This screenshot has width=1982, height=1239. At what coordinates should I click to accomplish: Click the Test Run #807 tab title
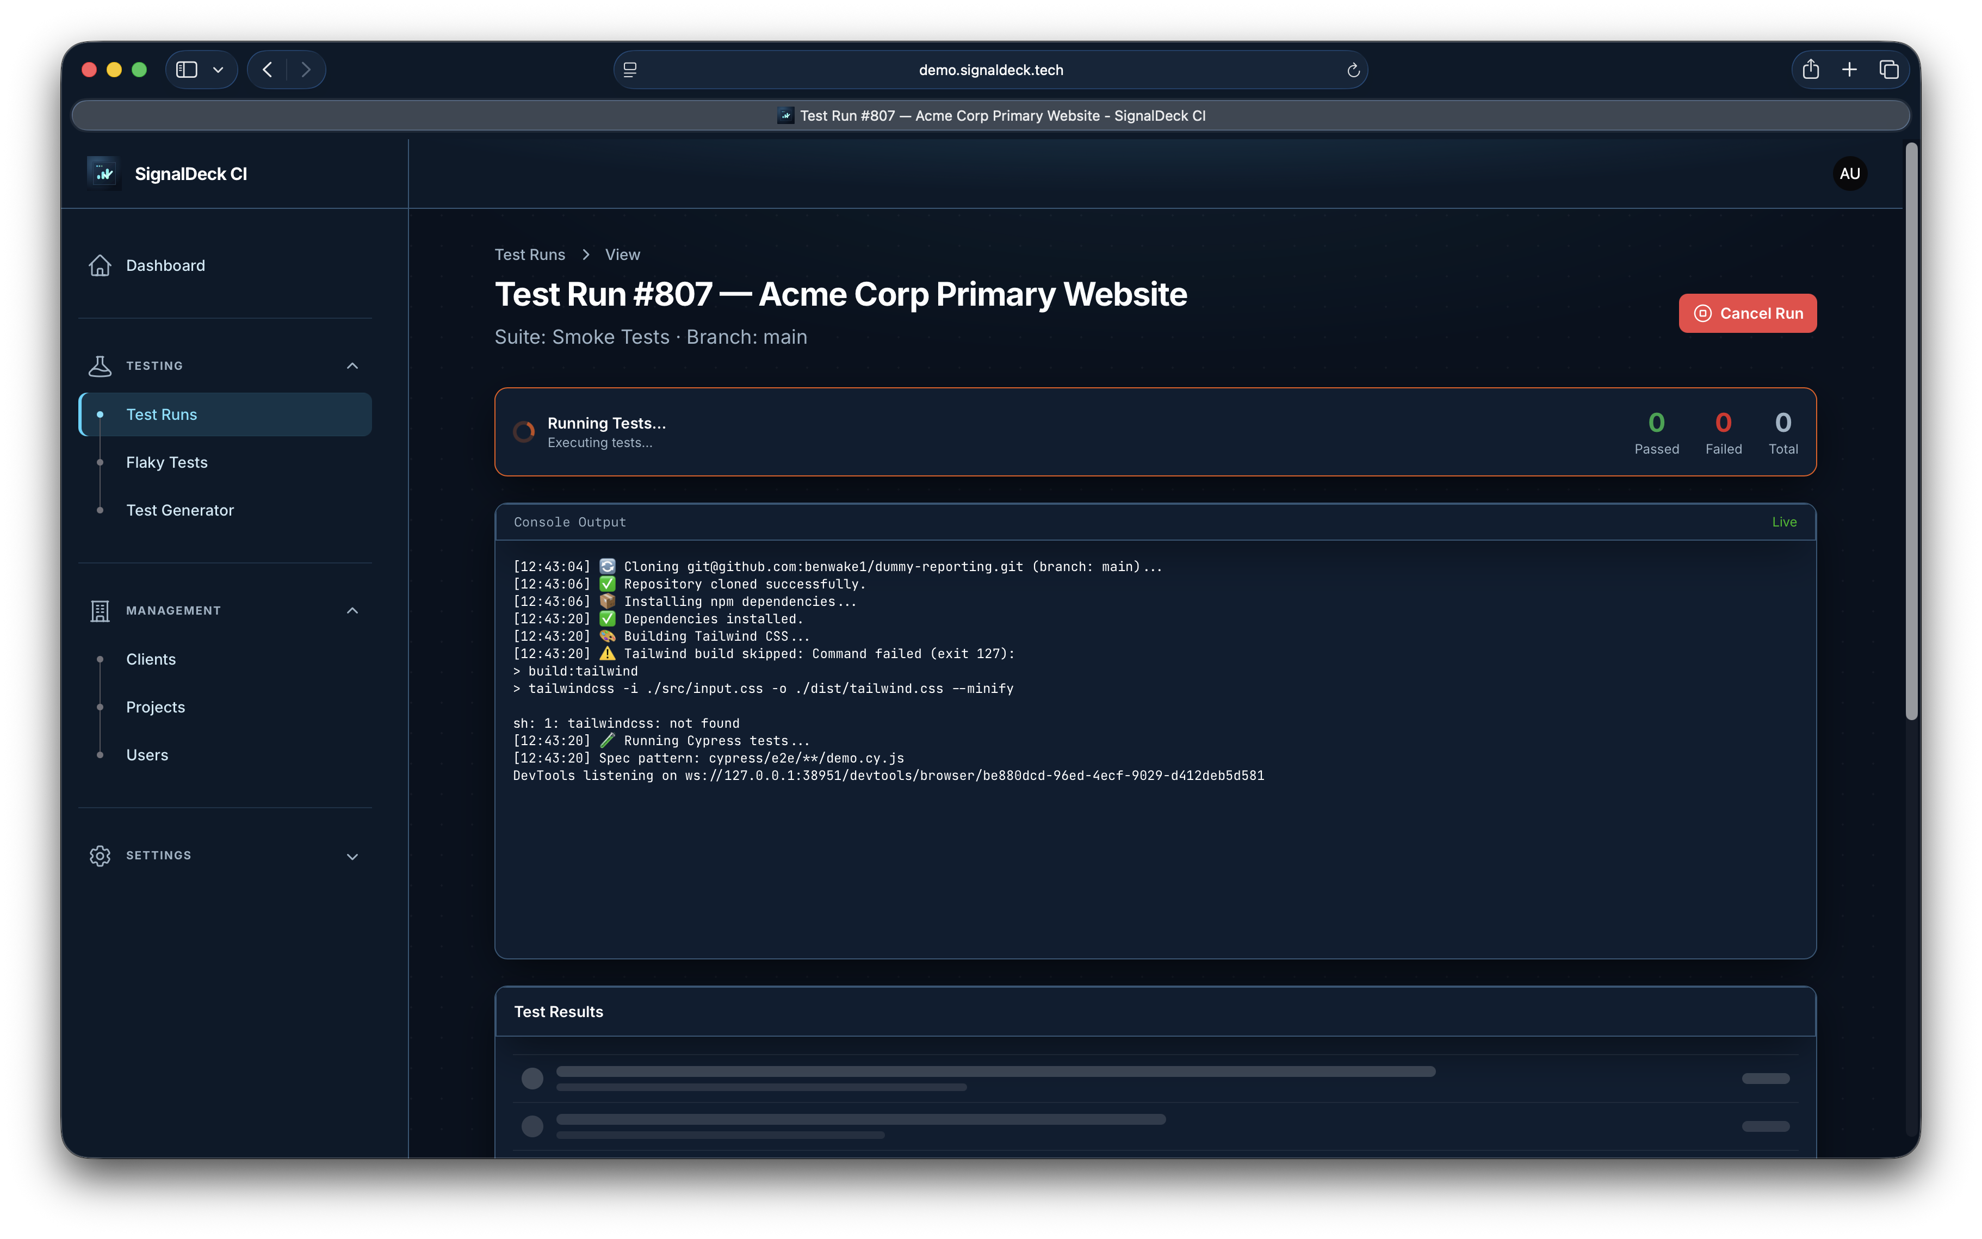pos(1003,115)
